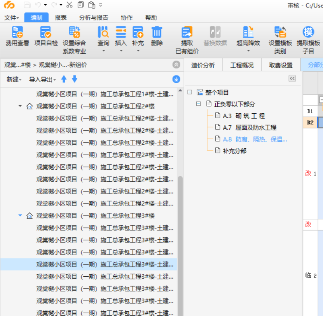Screen dimensions: 323x316
Task: Switch to the 编制 ribbon tab
Action: pyautogui.click(x=37, y=18)
